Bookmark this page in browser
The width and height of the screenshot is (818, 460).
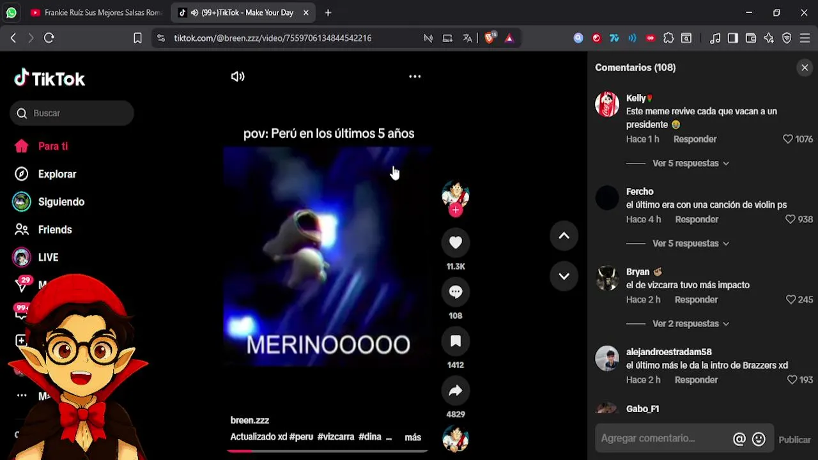[x=137, y=38]
